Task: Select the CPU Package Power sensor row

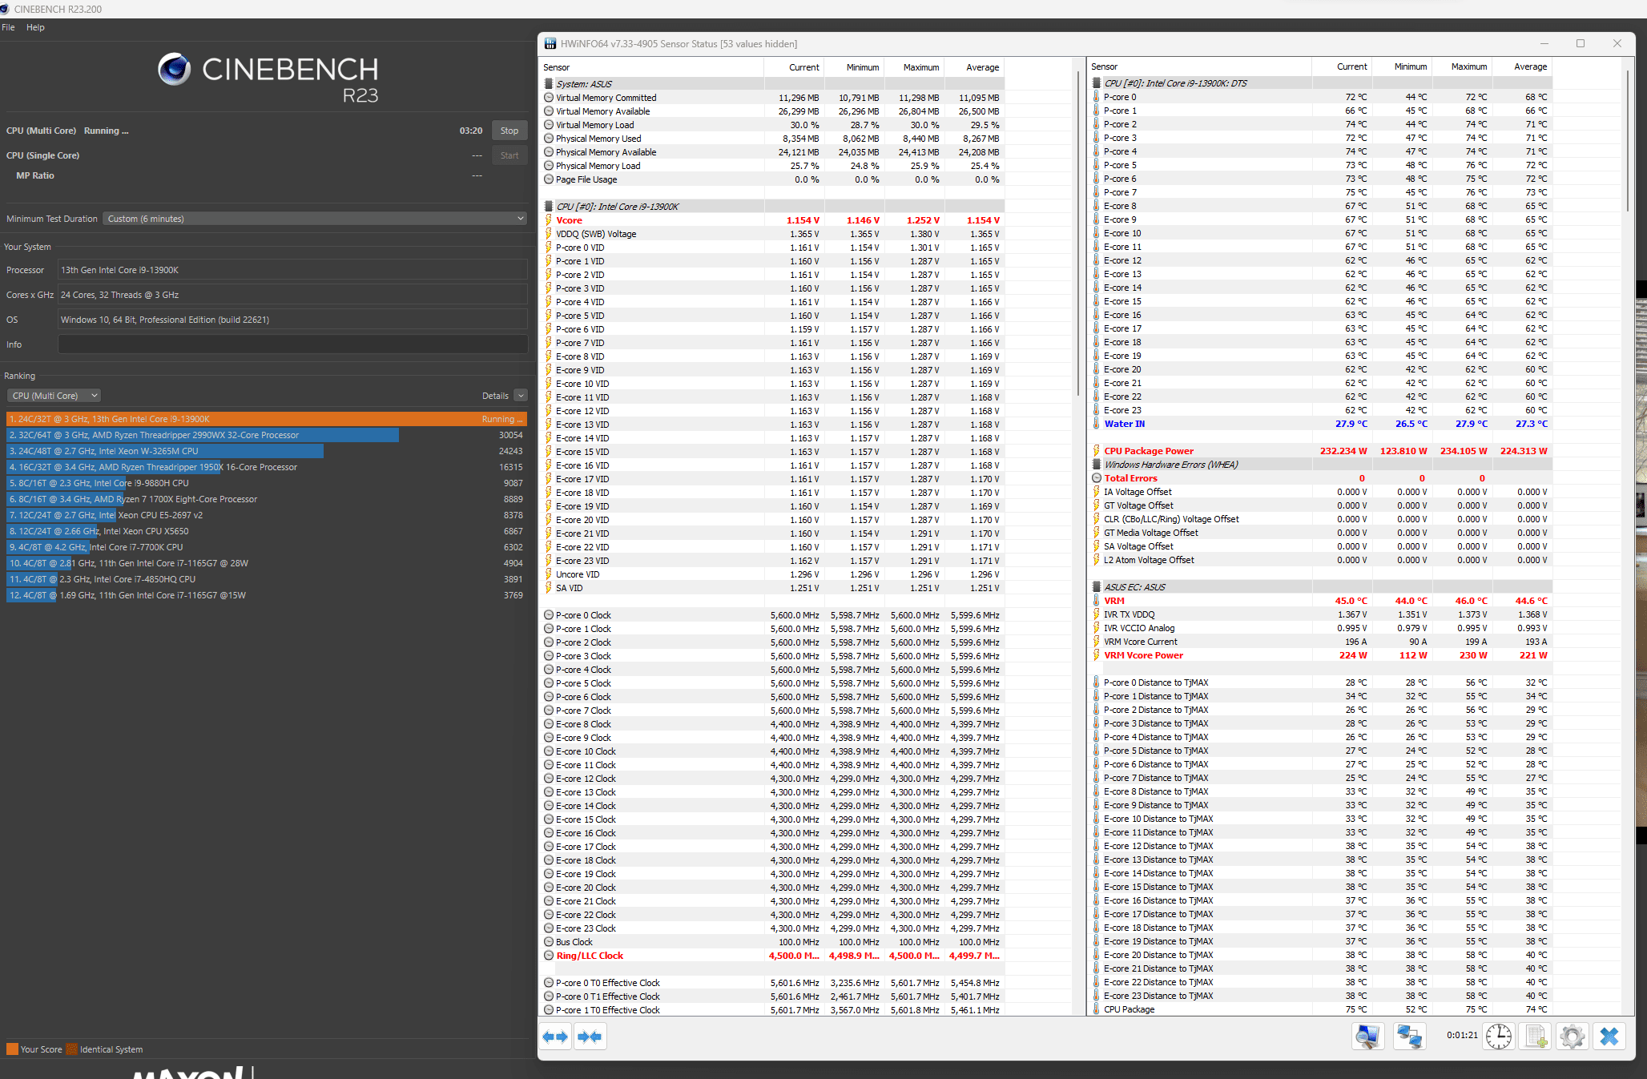Action: [x=1149, y=451]
